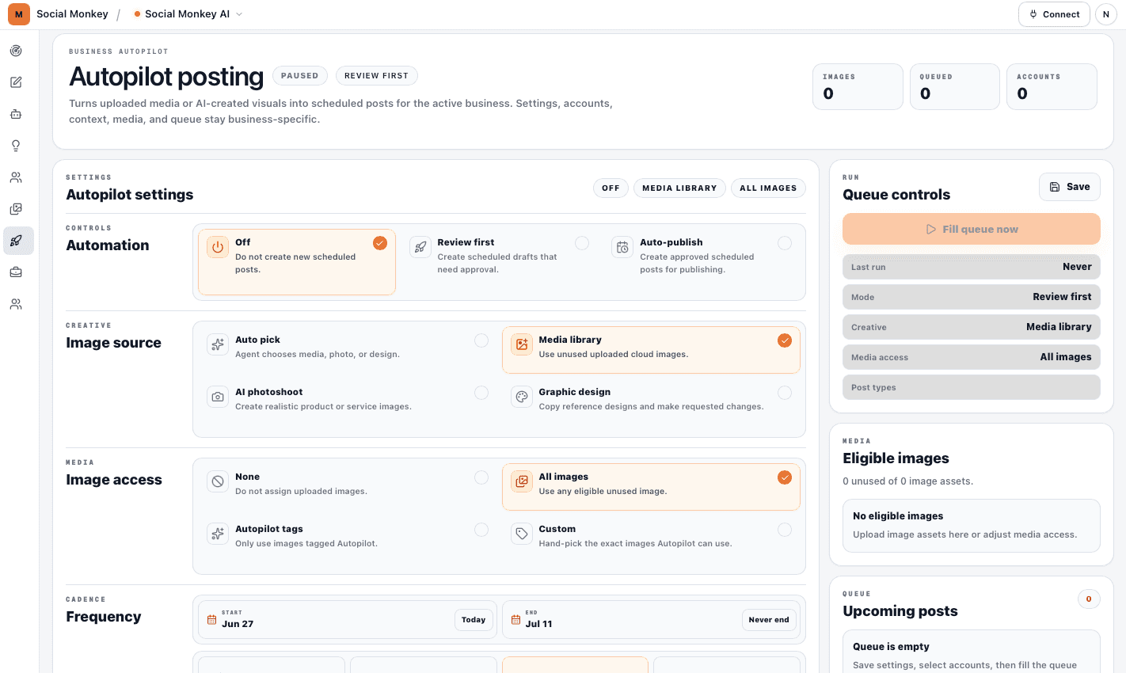
Task: Click the ALL IMAGES settings pill
Action: (x=768, y=188)
